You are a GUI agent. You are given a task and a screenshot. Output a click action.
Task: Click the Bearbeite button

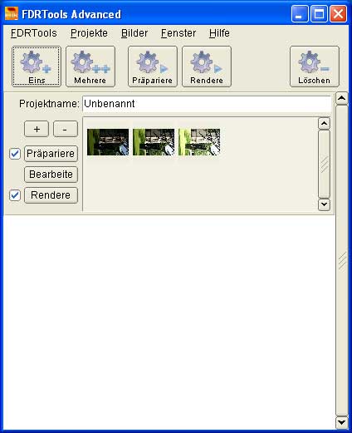[51, 175]
